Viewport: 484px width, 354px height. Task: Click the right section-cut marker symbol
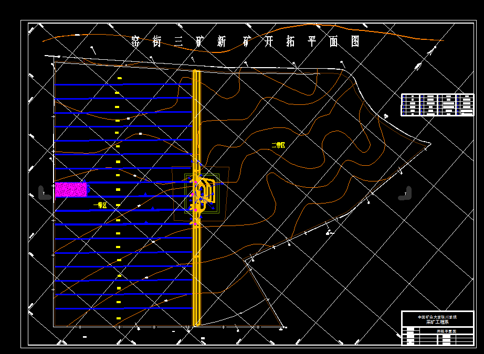pyautogui.click(x=405, y=193)
